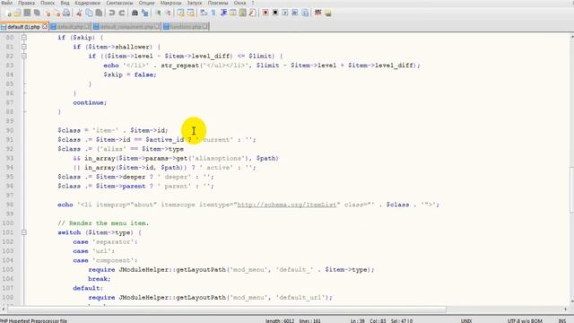Open Find with the binoculars icon
The image size is (574, 323).
pos(135,13)
